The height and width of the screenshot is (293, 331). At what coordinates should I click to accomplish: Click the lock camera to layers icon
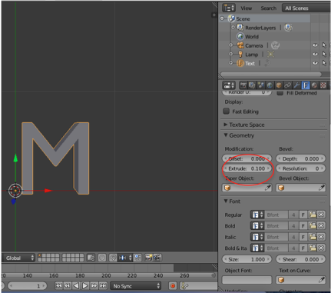pos(91,258)
